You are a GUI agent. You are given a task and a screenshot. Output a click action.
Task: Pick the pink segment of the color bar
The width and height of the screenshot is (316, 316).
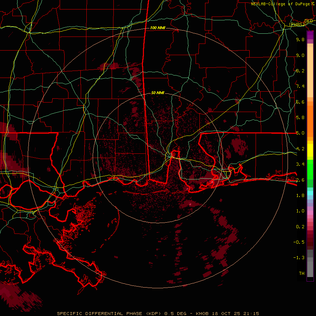point(310,213)
